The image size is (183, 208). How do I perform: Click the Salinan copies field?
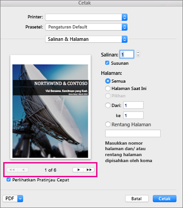tap(127, 54)
